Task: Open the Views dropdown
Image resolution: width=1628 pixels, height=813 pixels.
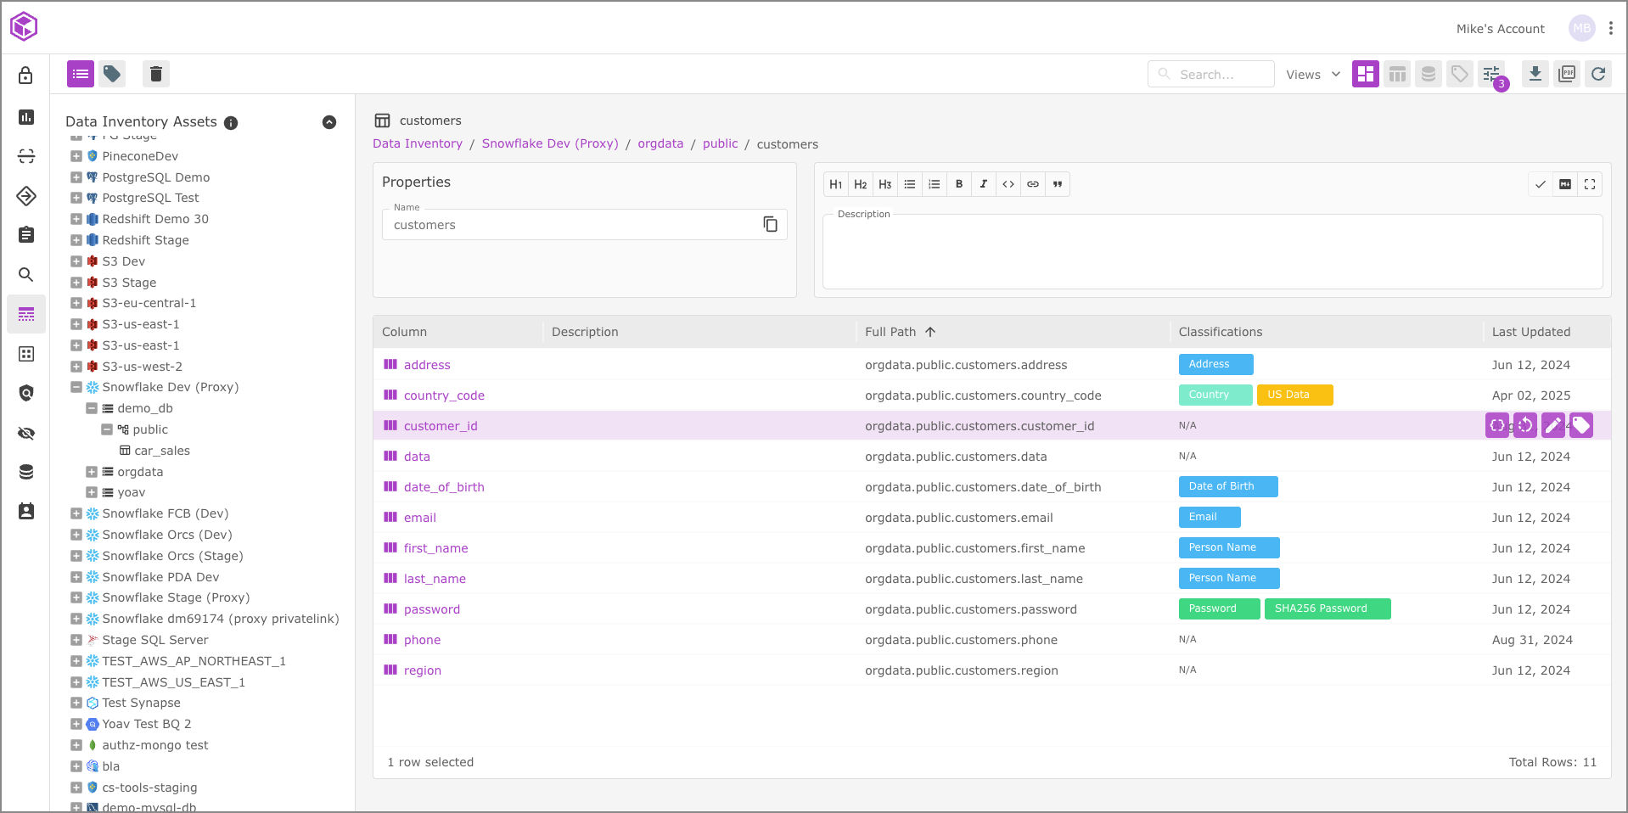Action: [x=1312, y=75]
